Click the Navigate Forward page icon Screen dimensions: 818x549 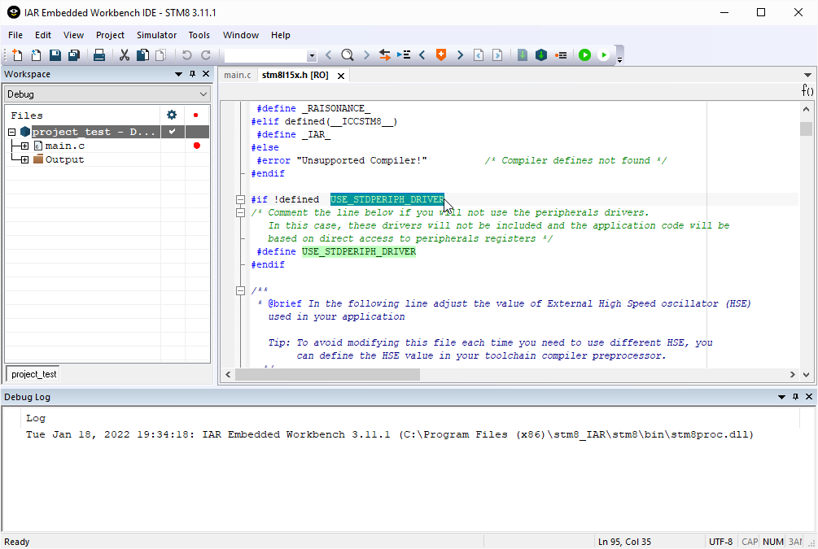[x=497, y=54]
